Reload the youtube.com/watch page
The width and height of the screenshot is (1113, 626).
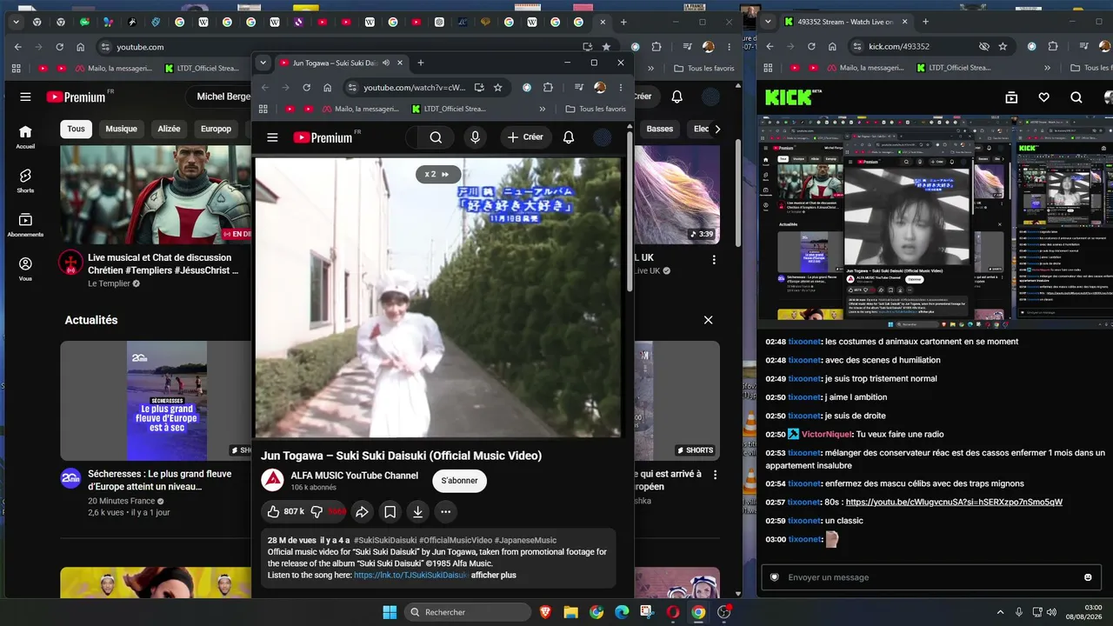pos(306,88)
